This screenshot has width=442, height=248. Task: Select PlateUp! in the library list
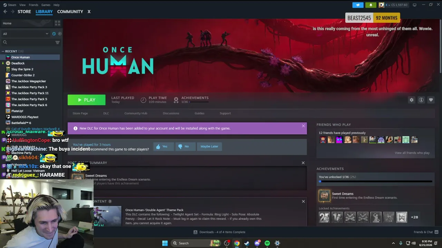coord(30,111)
